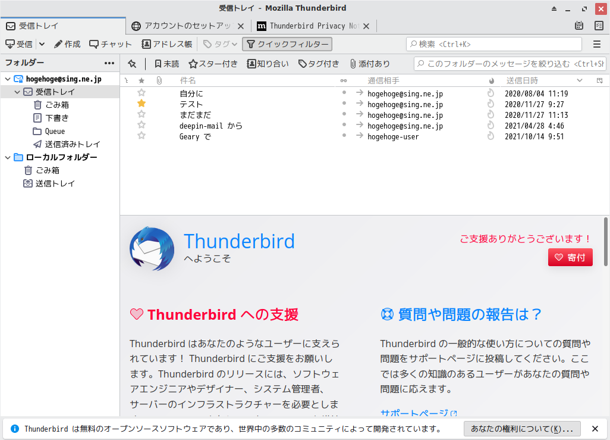Open チャット from the toolbar

pyautogui.click(x=111, y=45)
